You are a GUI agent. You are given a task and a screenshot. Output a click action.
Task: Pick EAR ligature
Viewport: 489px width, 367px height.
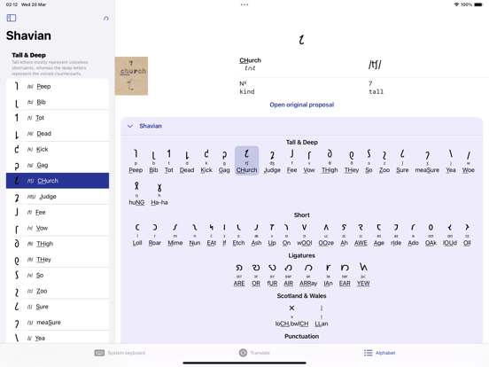345,275
